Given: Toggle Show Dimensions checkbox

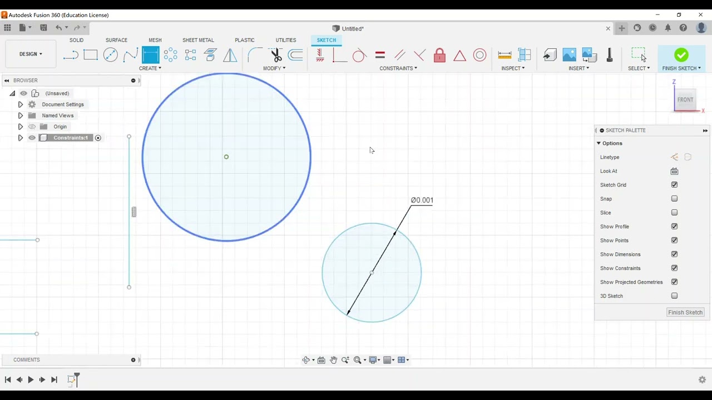Looking at the screenshot, I should click(x=674, y=254).
